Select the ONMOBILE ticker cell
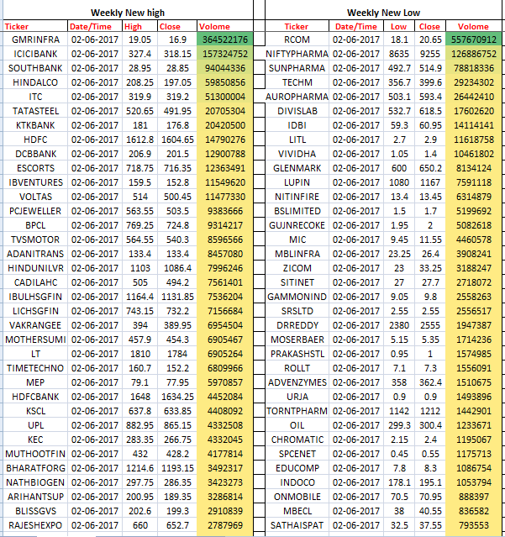The width and height of the screenshot is (505, 537). click(297, 497)
